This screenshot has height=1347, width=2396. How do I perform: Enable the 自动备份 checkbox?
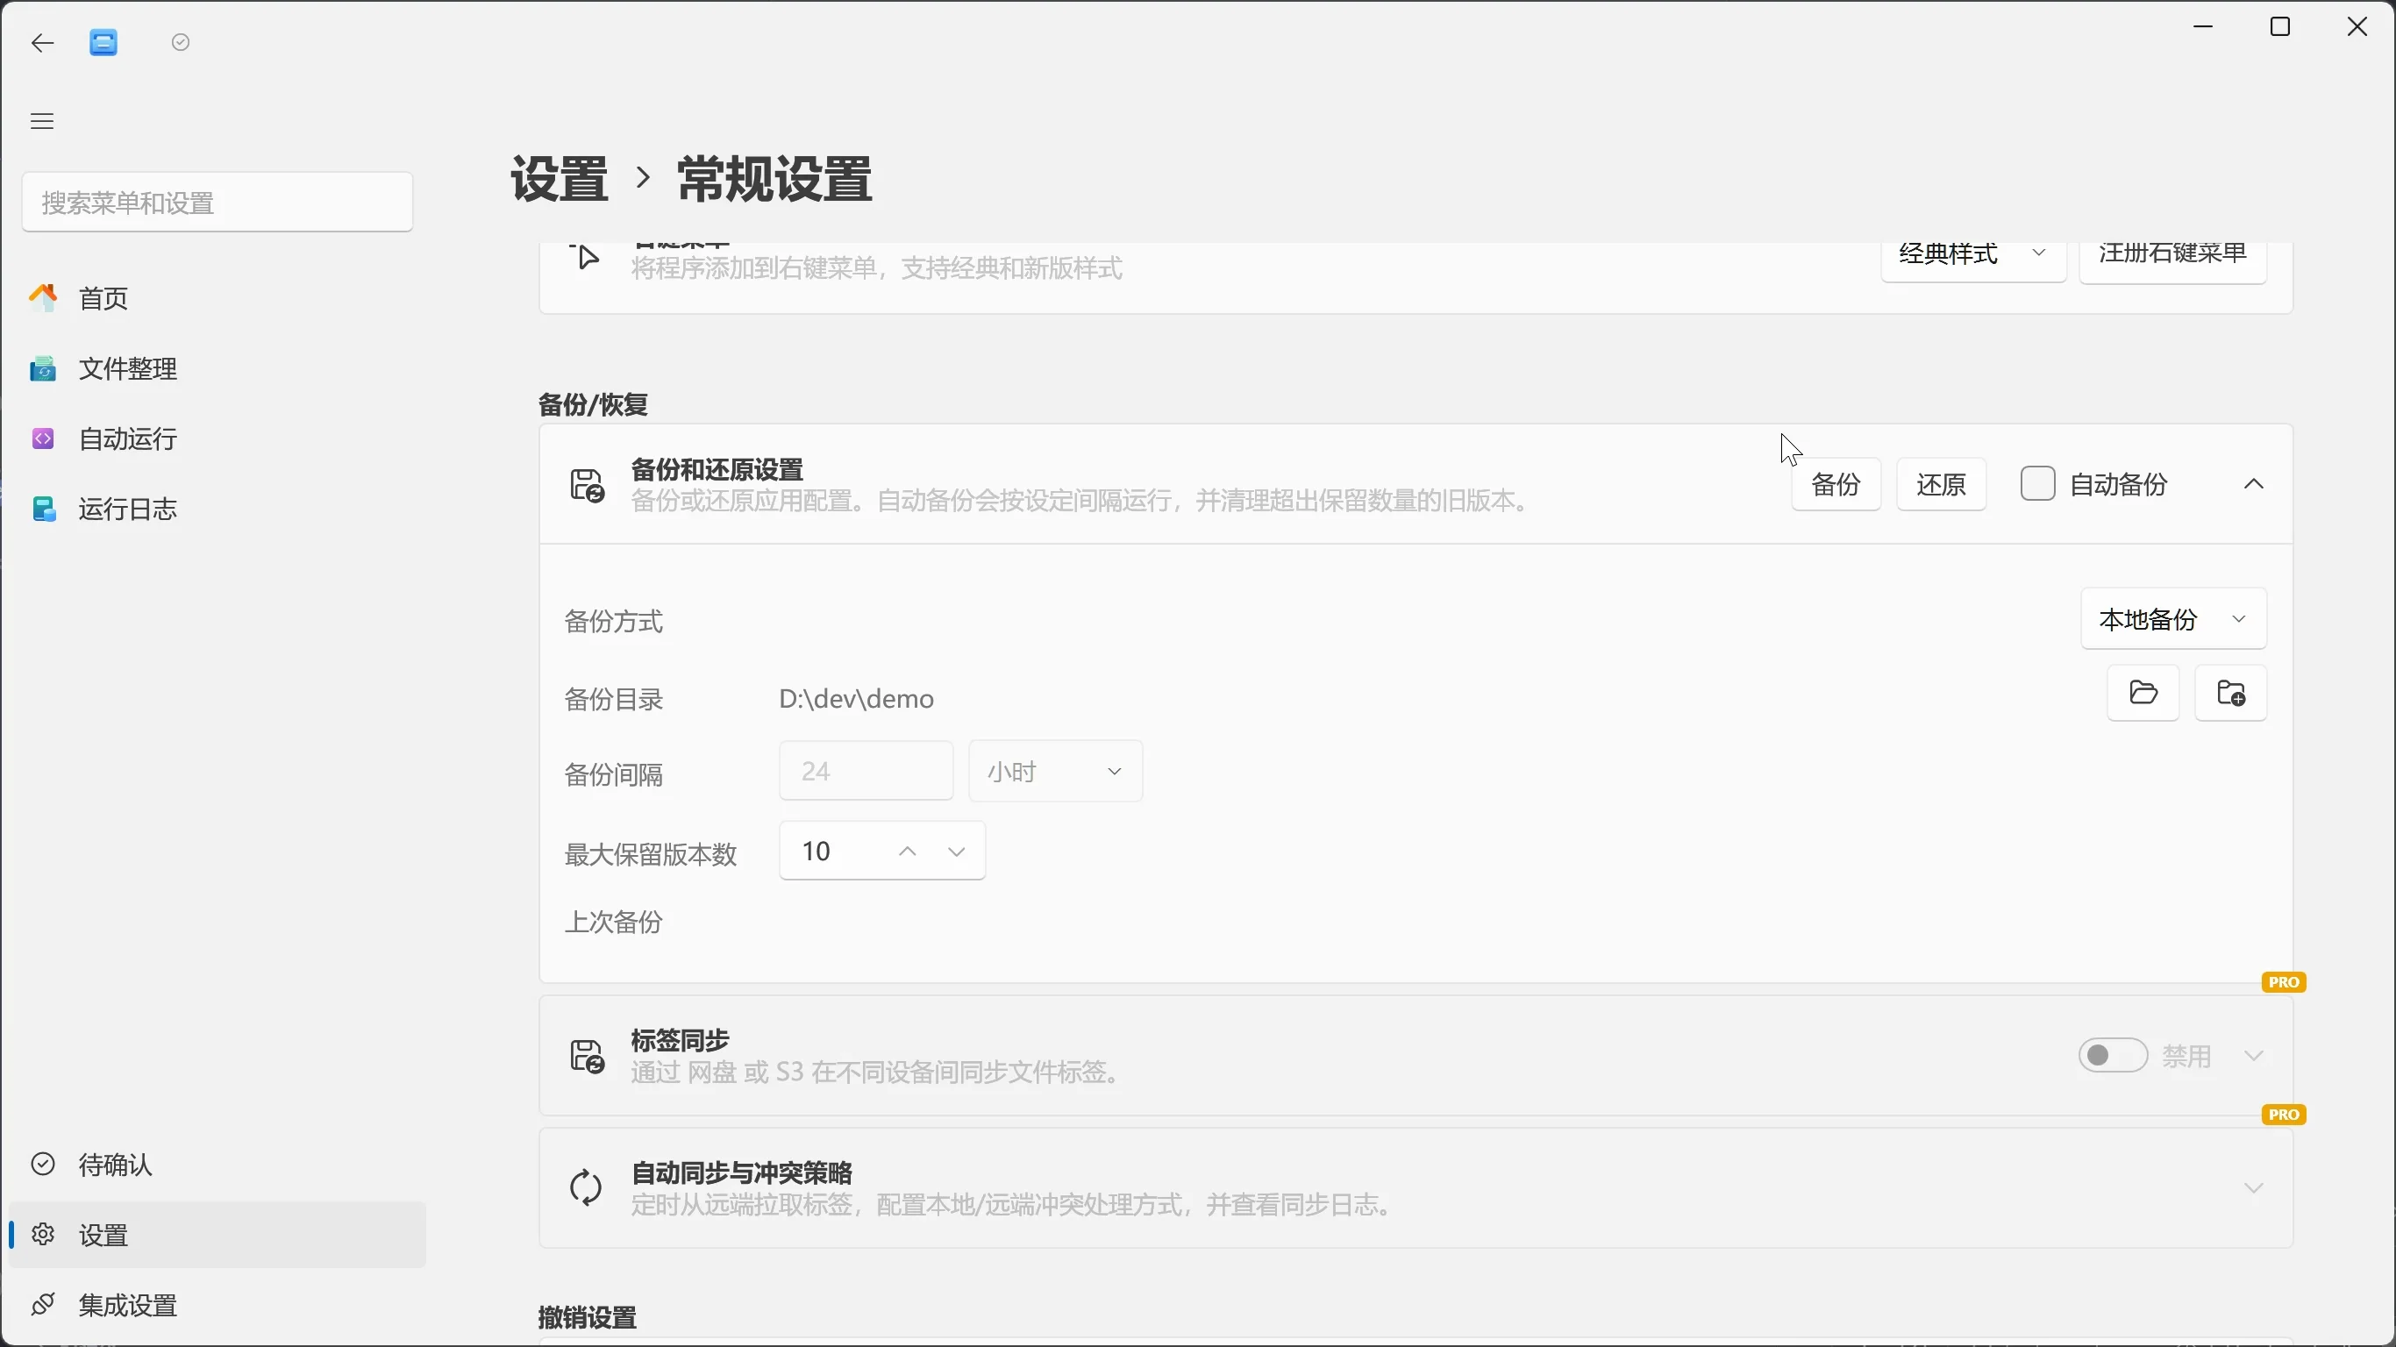2038,485
